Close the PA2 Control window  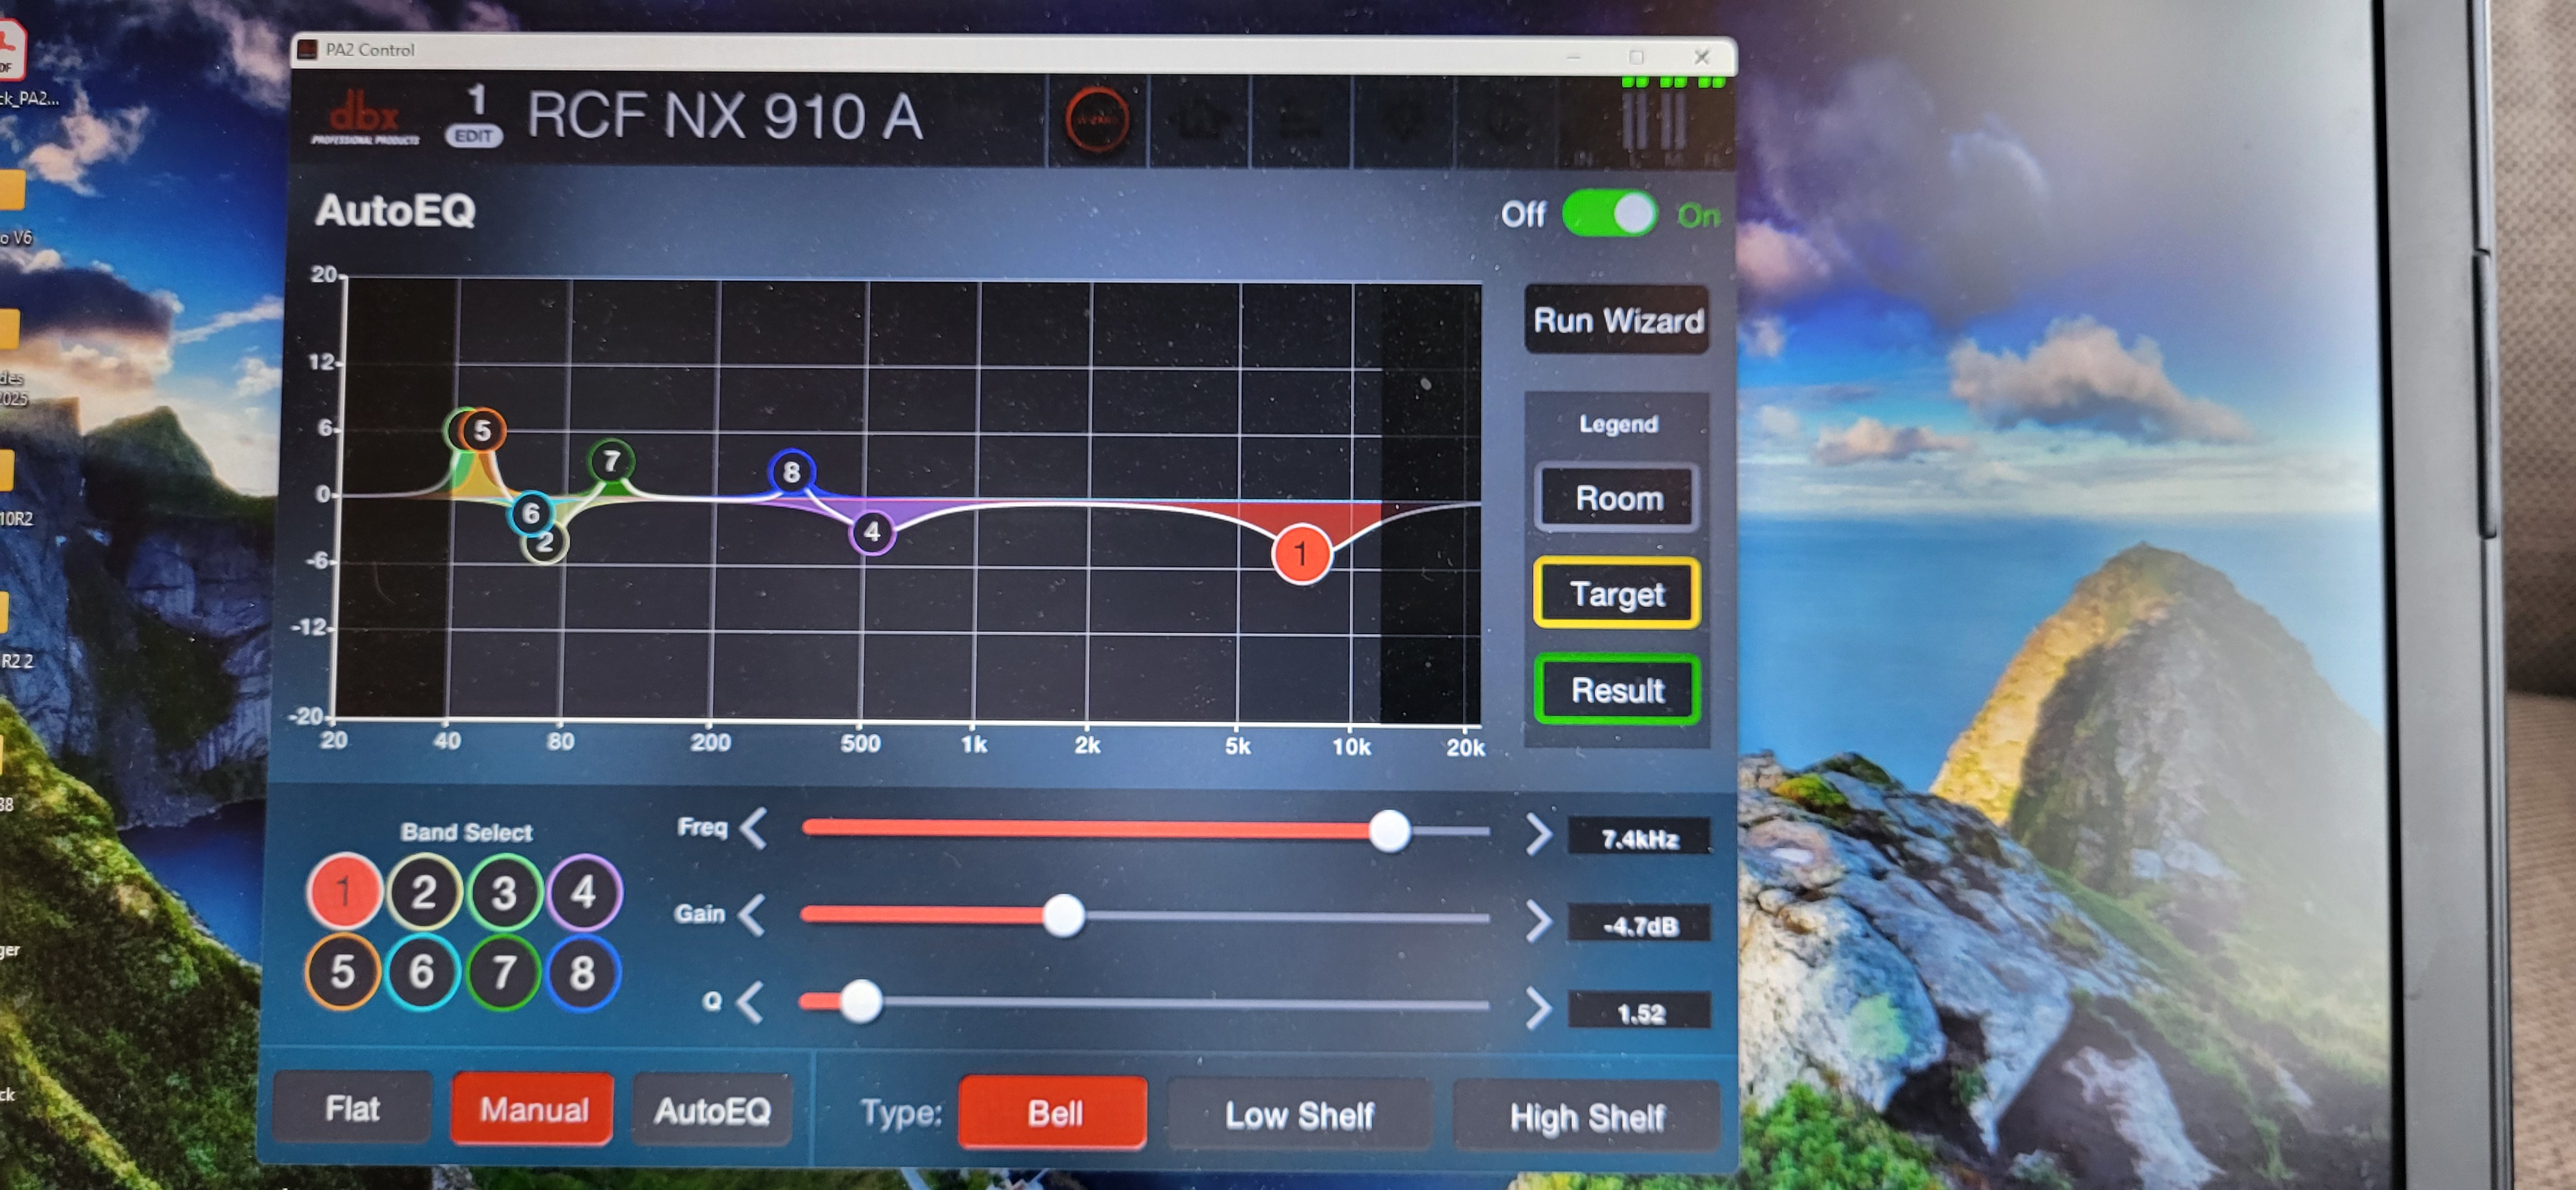point(1701,57)
